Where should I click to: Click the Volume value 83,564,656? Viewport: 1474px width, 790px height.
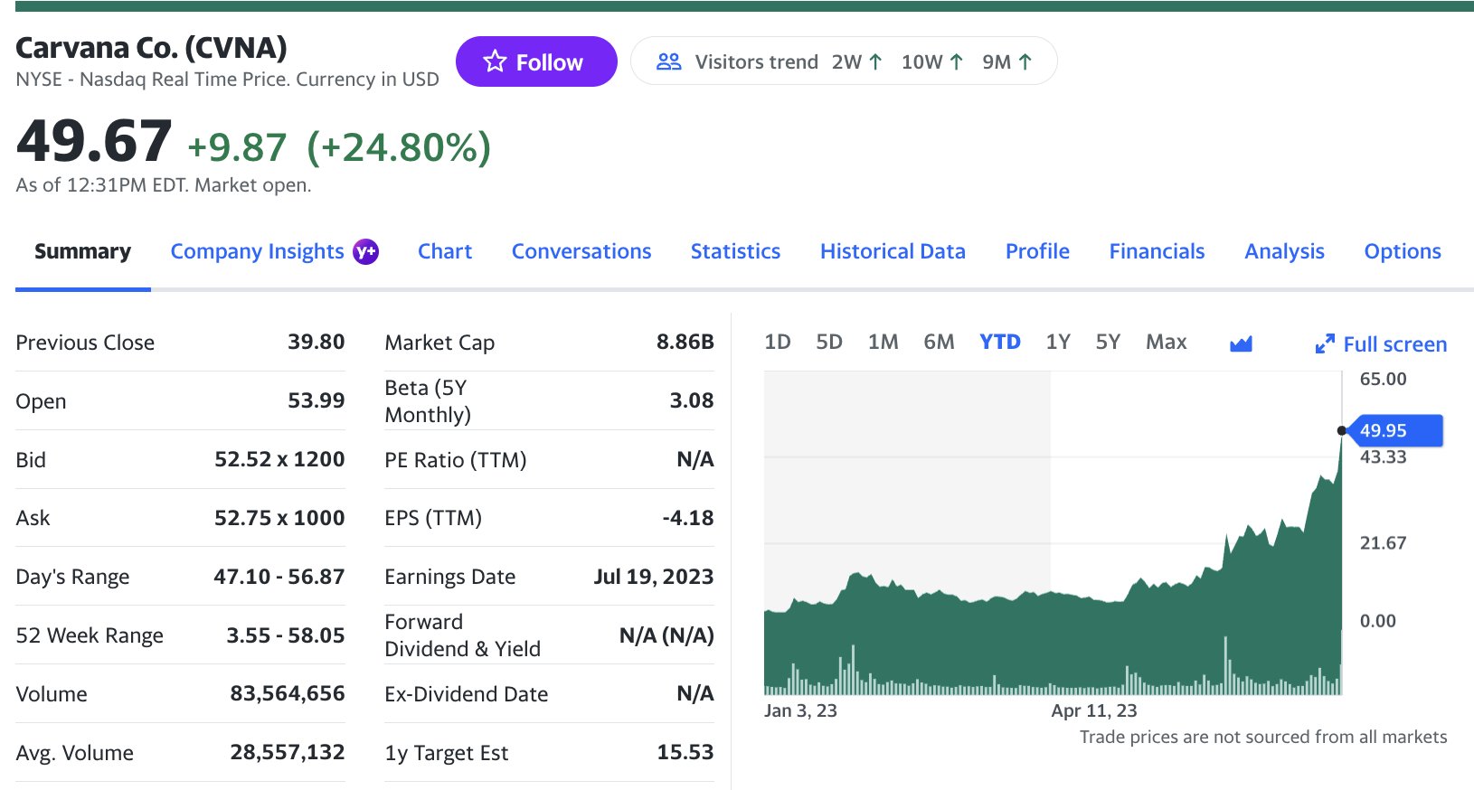(x=288, y=693)
